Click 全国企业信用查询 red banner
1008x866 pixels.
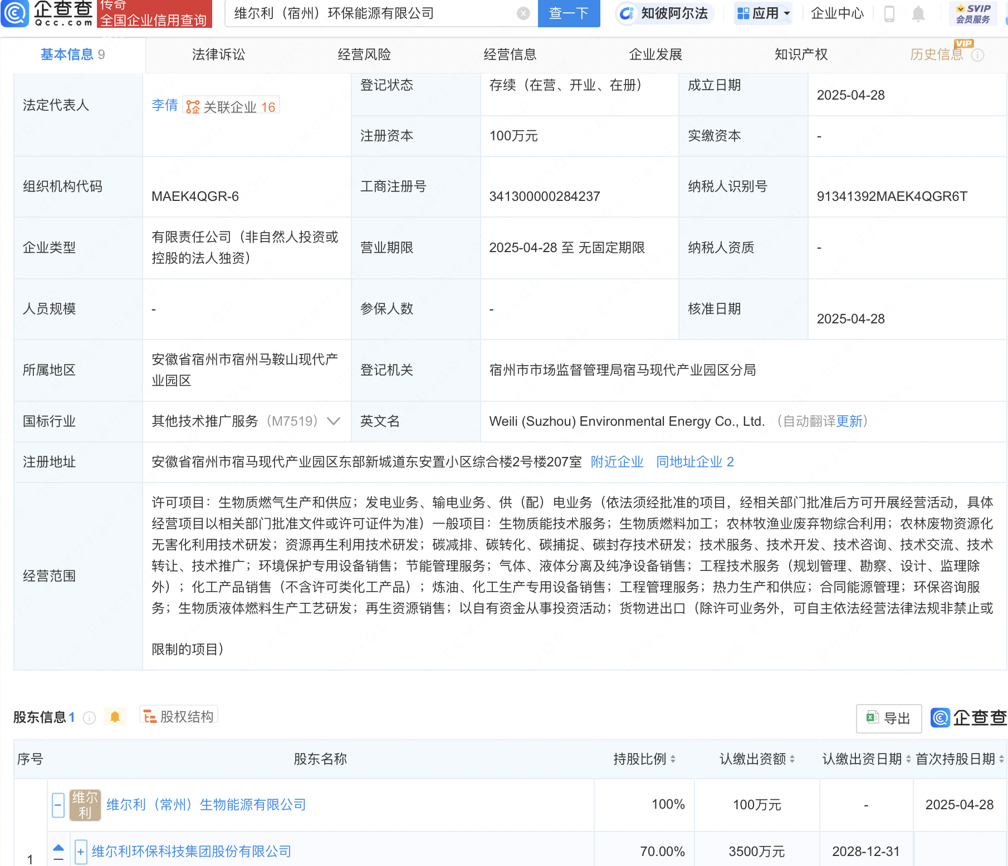[154, 13]
